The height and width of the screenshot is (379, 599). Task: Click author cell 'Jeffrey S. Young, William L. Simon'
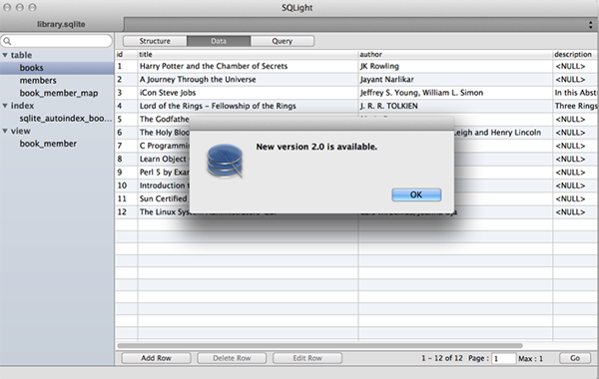[x=455, y=93]
